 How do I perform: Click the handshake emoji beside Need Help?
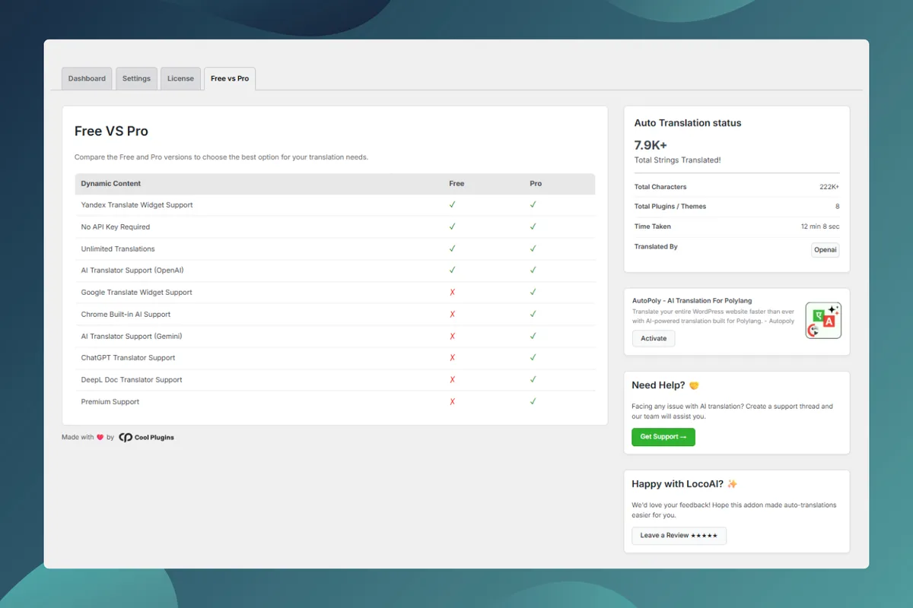[694, 385]
